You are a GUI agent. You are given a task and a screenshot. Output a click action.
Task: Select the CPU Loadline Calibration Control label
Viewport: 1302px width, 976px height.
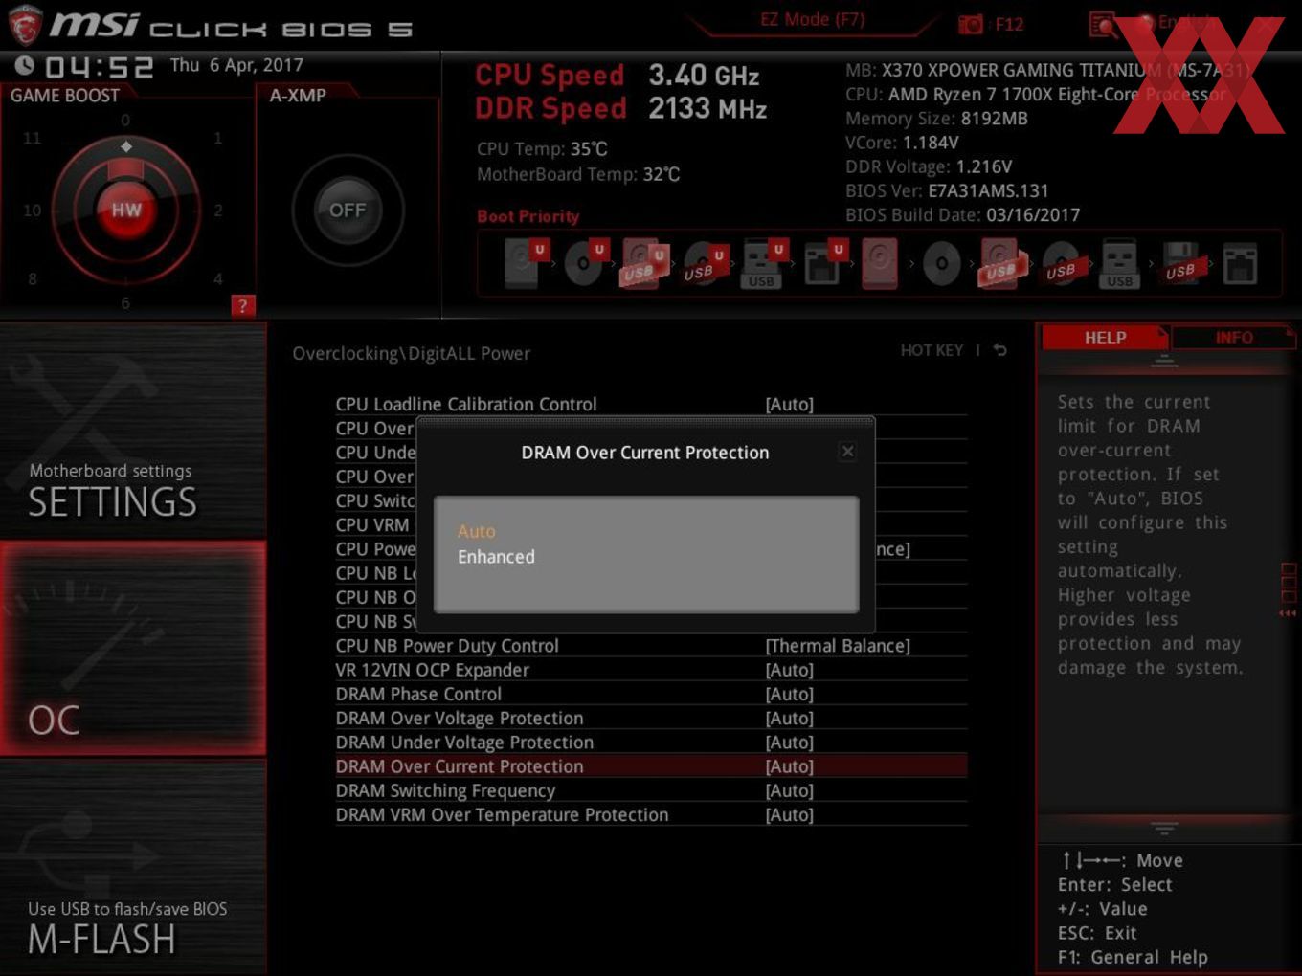coord(466,405)
